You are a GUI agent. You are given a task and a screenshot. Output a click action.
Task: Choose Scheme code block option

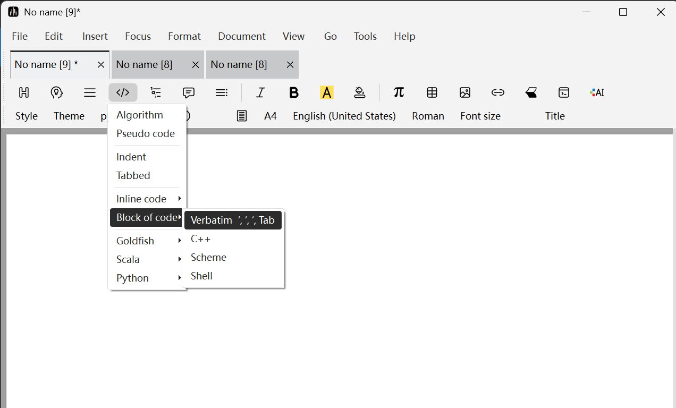pyautogui.click(x=208, y=257)
